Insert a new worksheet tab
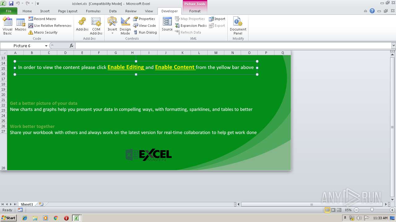This screenshot has height=222, width=396. click(41, 204)
